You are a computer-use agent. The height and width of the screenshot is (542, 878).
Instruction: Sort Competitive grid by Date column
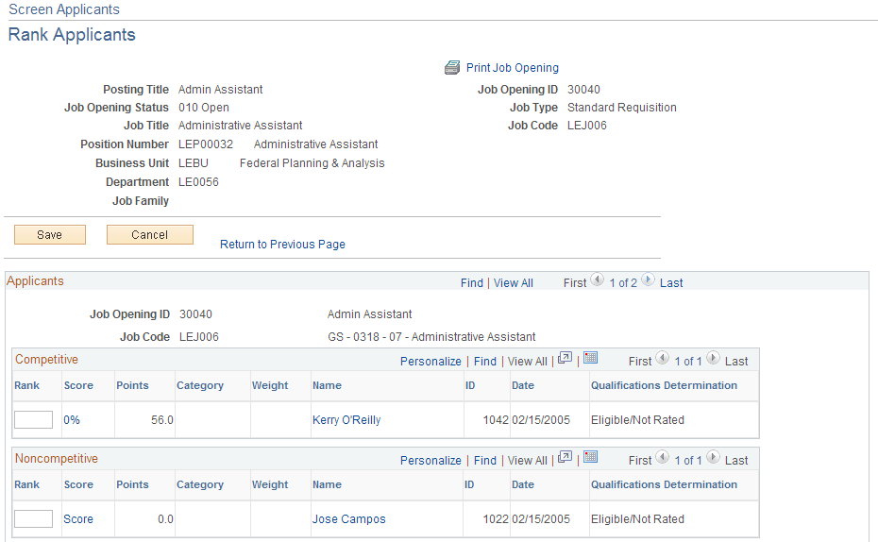[x=523, y=385]
